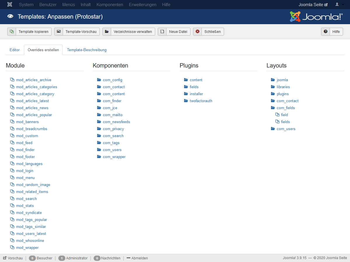Image resolution: width=350 pixels, height=262 pixels.
Task: Click the Template kopieren copy icon
Action: pyautogui.click(x=12, y=31)
